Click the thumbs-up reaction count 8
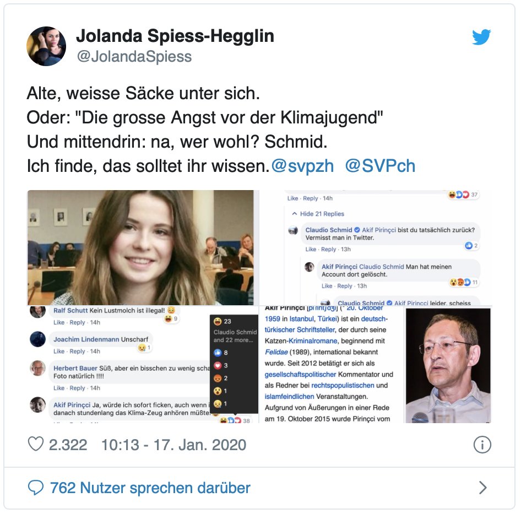The image size is (521, 519). (221, 353)
